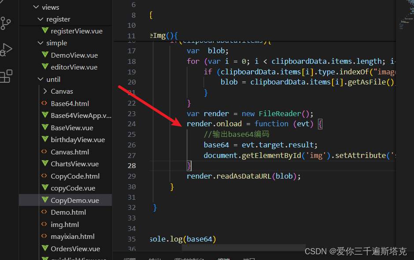Viewport: 414px width, 260px height.
Task: Click the Vue icon beside Base64ViewApp file
Action: [x=45, y=115]
